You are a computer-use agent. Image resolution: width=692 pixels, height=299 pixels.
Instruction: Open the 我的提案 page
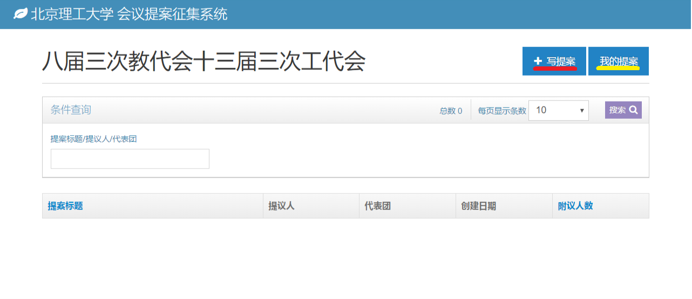click(618, 61)
